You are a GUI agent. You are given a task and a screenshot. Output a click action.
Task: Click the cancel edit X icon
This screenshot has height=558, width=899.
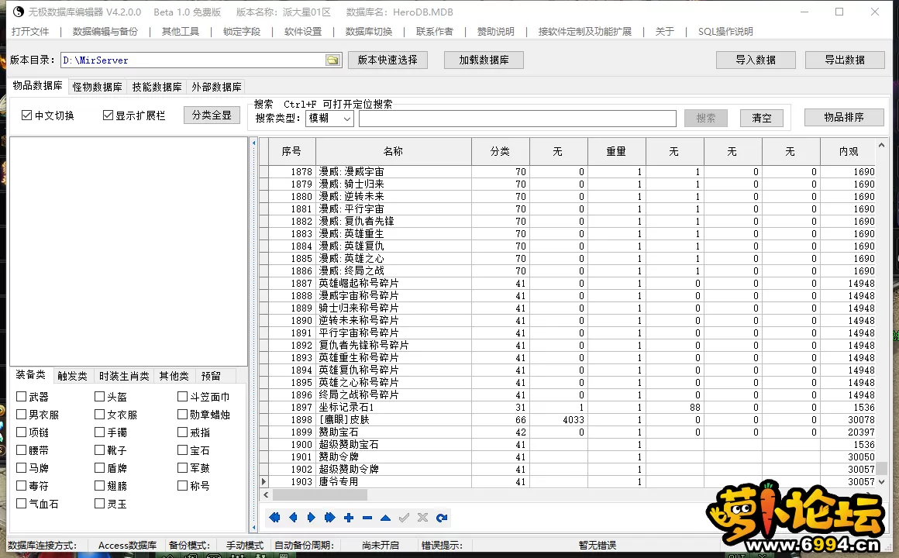point(422,518)
